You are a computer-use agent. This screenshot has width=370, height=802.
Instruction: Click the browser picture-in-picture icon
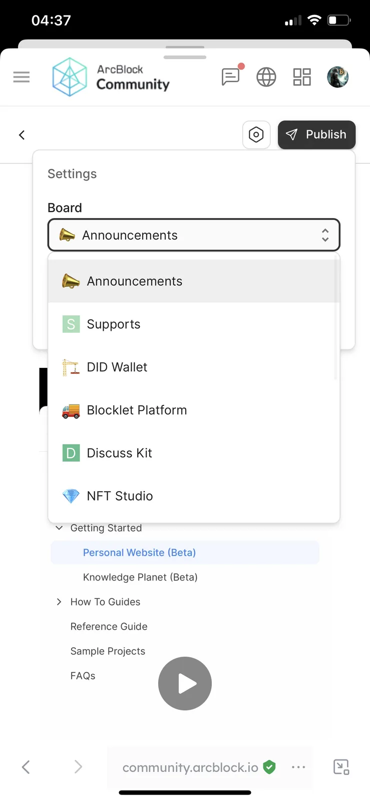pyautogui.click(x=341, y=767)
